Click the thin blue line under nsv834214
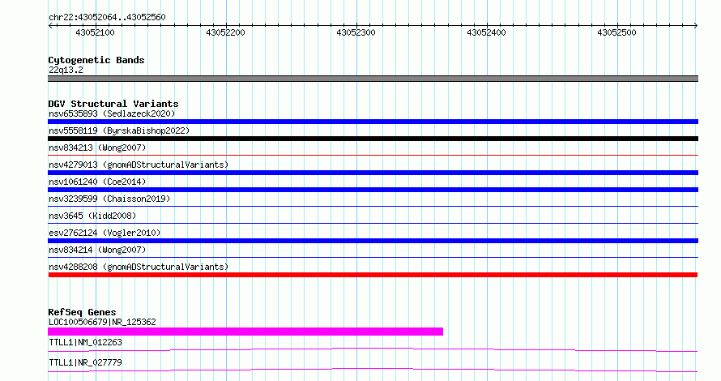 [373, 258]
